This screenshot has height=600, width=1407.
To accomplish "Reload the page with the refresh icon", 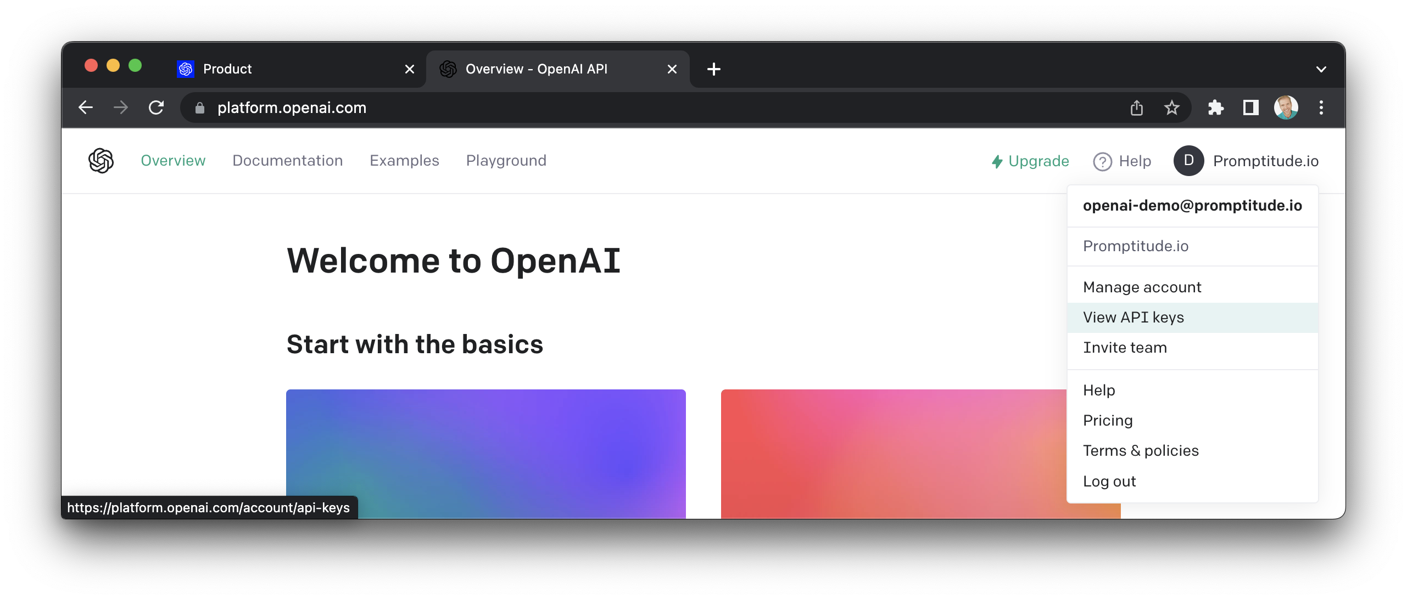I will pos(157,107).
